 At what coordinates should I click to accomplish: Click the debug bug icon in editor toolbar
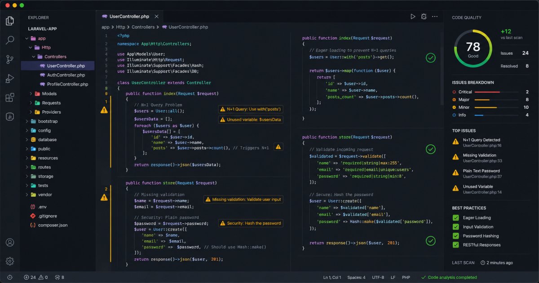424,17
